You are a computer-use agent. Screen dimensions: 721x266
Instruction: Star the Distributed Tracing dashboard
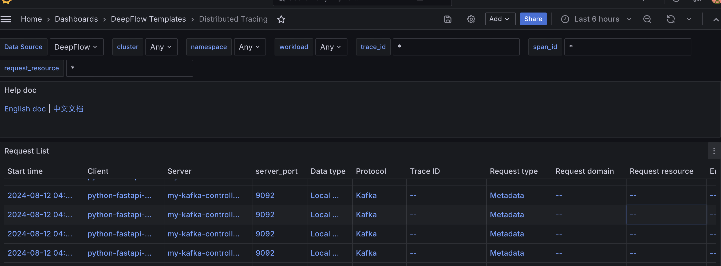click(x=281, y=19)
